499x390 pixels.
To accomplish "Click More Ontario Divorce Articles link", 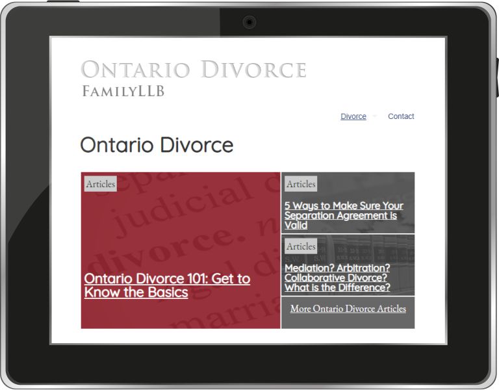I will [348, 309].
